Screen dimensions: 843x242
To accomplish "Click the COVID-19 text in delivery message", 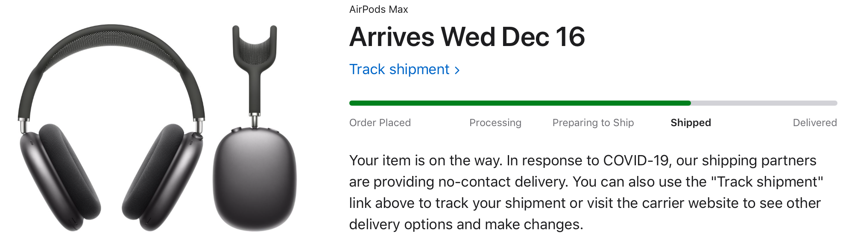I will point(635,161).
